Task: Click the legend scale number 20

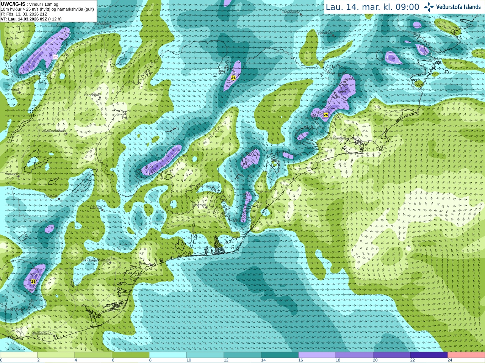Action: point(375,360)
